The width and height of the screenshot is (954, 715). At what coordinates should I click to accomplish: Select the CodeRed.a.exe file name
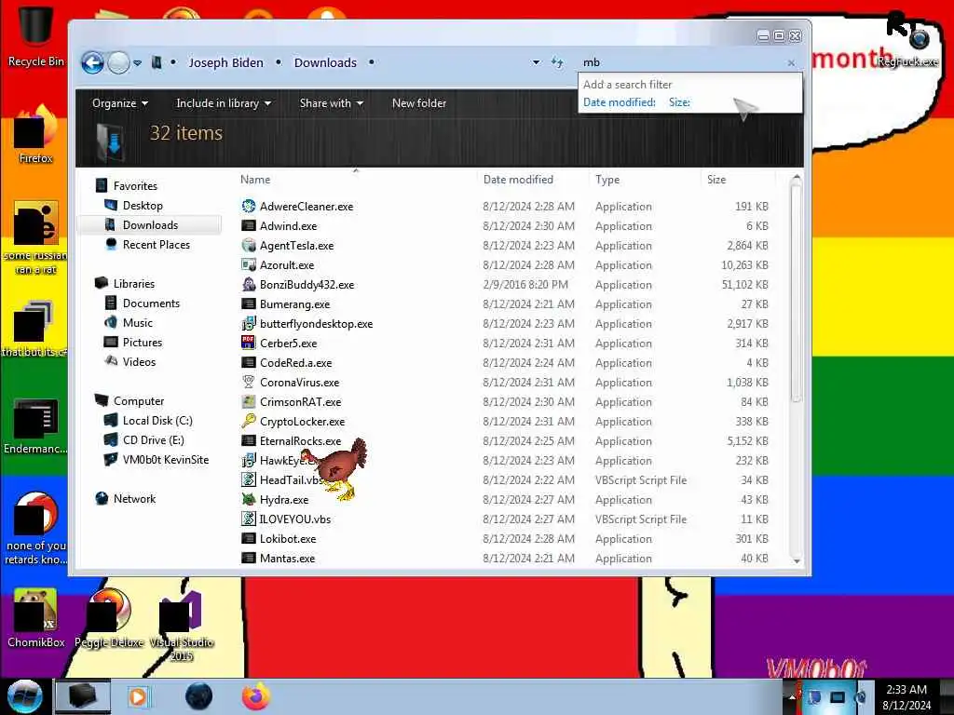click(x=295, y=363)
